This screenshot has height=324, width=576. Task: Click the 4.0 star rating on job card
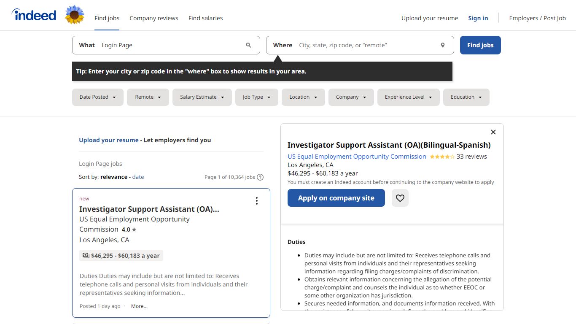click(x=129, y=229)
